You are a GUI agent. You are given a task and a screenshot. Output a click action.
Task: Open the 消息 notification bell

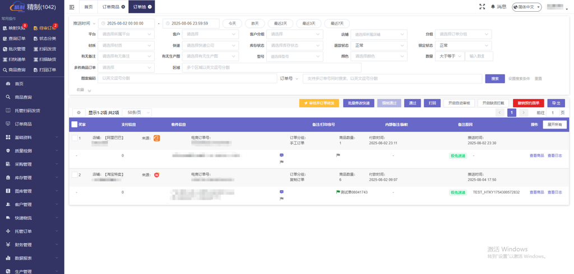coord(498,7)
